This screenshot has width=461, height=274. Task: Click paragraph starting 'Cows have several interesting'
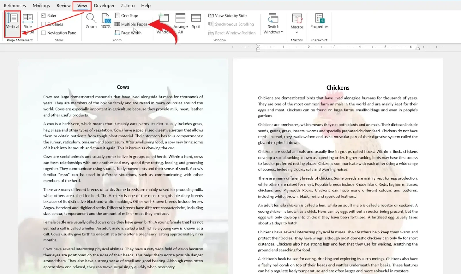click(x=123, y=258)
